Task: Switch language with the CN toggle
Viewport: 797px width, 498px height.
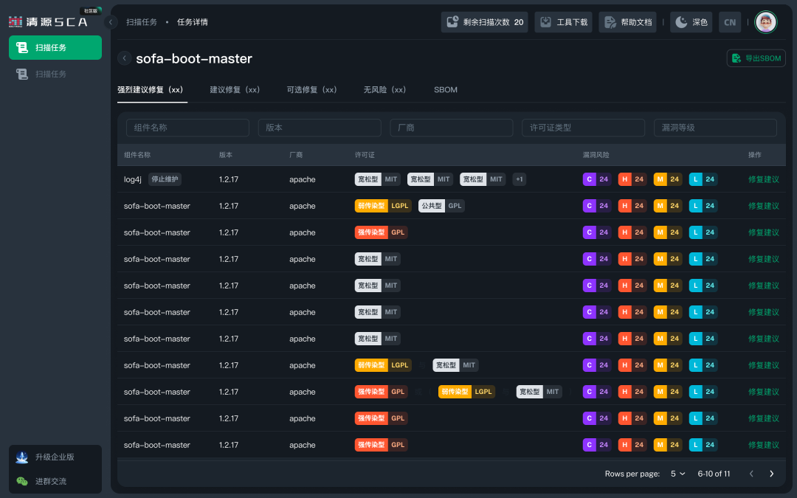Action: tap(730, 22)
